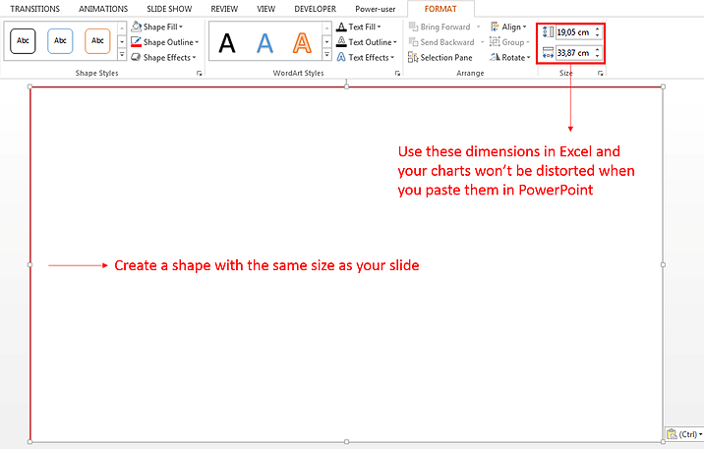The width and height of the screenshot is (704, 449).
Task: Open the Size group dialog launcher
Action: tap(601, 74)
